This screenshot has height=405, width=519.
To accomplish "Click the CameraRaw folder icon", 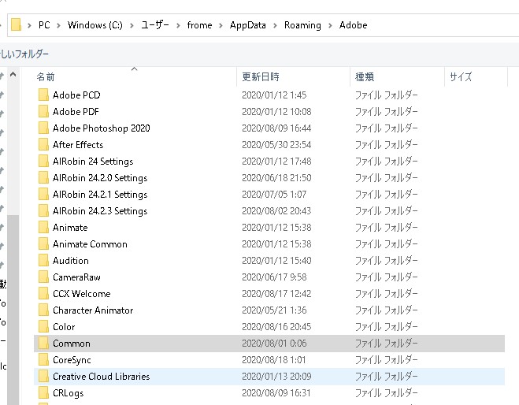I will point(43,277).
